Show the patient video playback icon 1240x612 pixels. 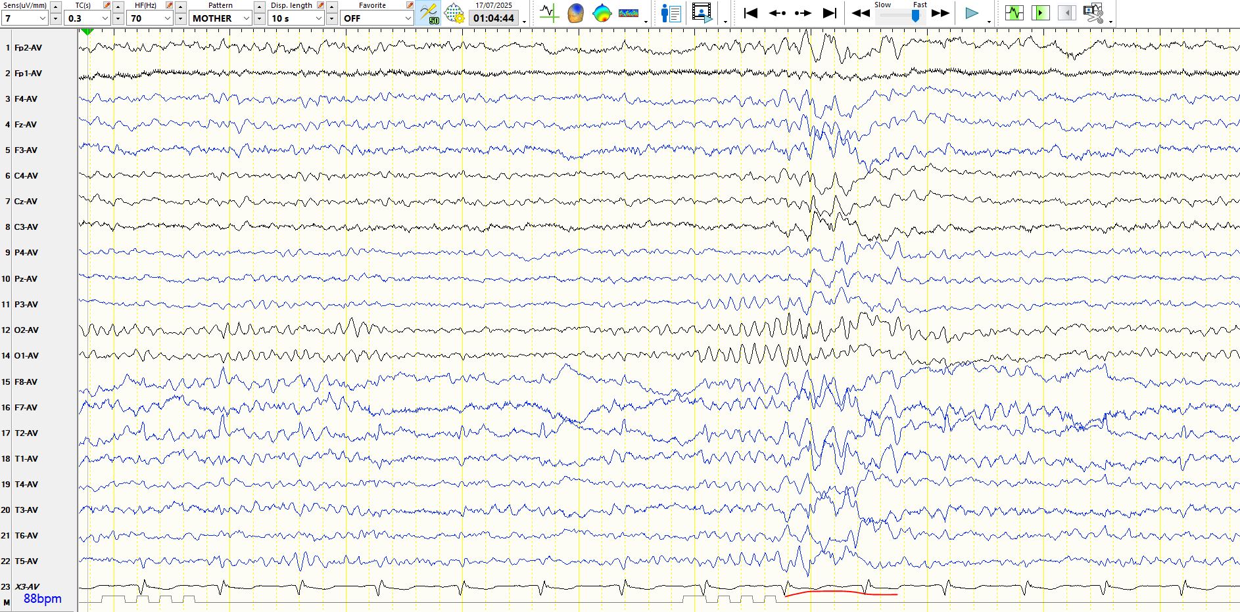[702, 13]
